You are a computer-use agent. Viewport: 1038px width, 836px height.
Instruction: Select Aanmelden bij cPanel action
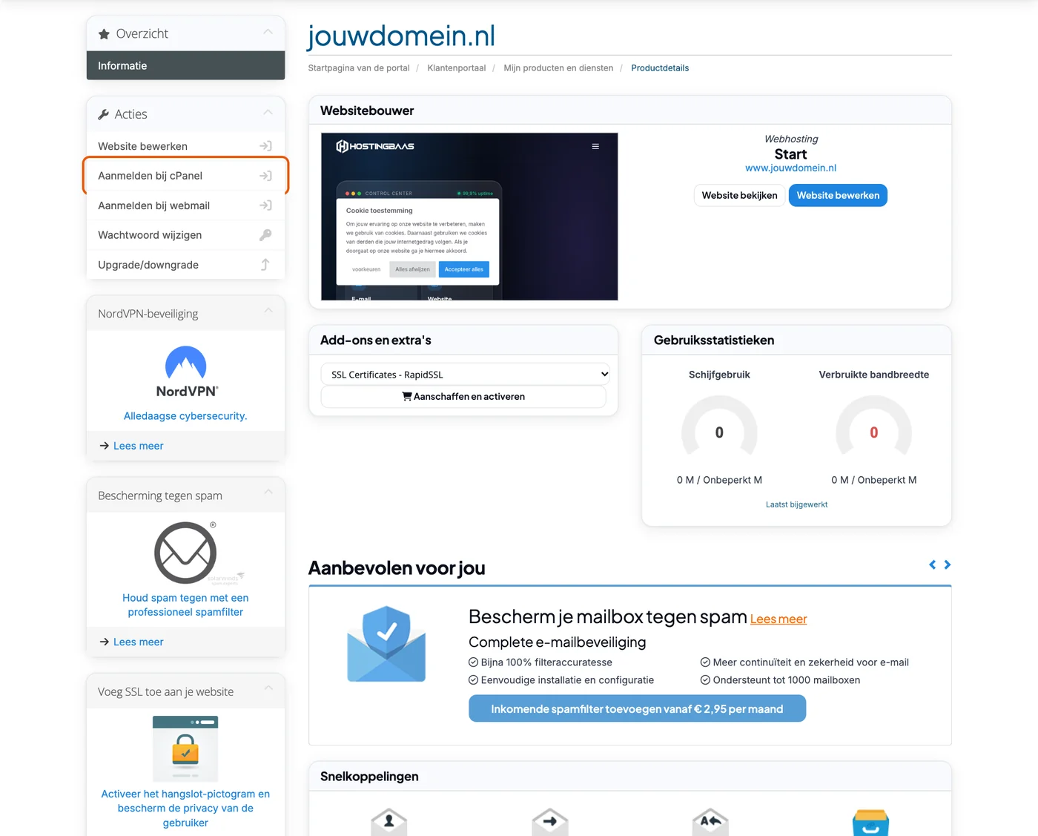click(185, 176)
